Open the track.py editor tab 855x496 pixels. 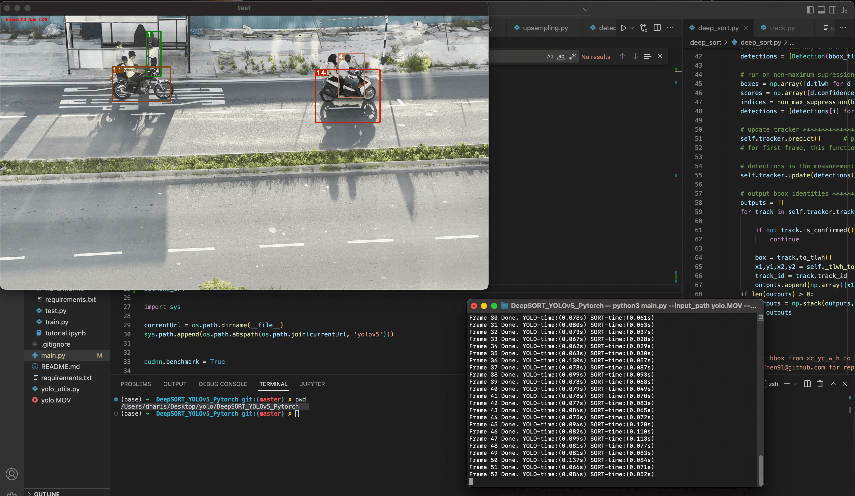click(782, 28)
